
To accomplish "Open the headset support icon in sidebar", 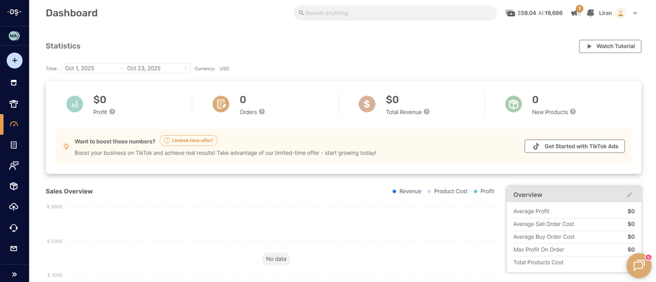I will (x=14, y=228).
